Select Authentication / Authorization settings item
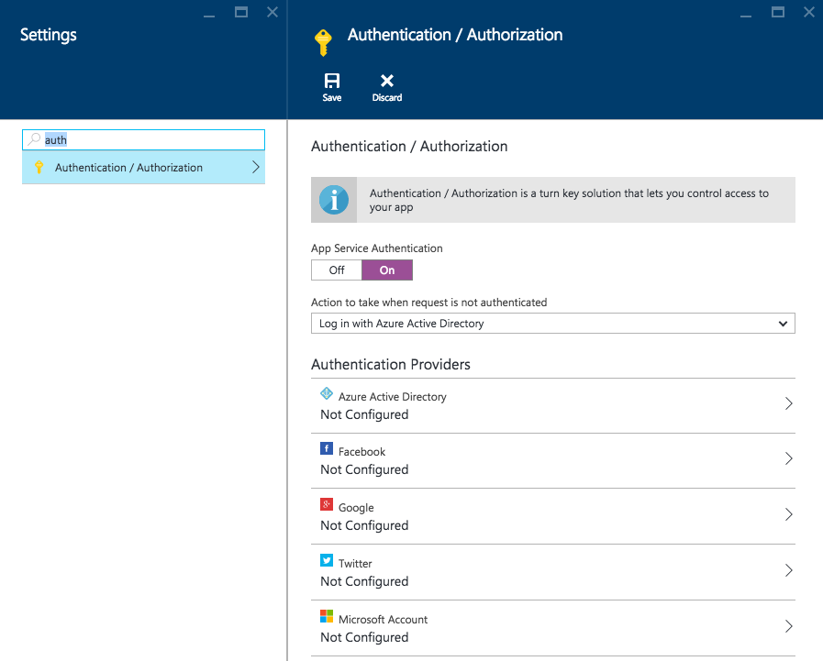 click(x=143, y=168)
